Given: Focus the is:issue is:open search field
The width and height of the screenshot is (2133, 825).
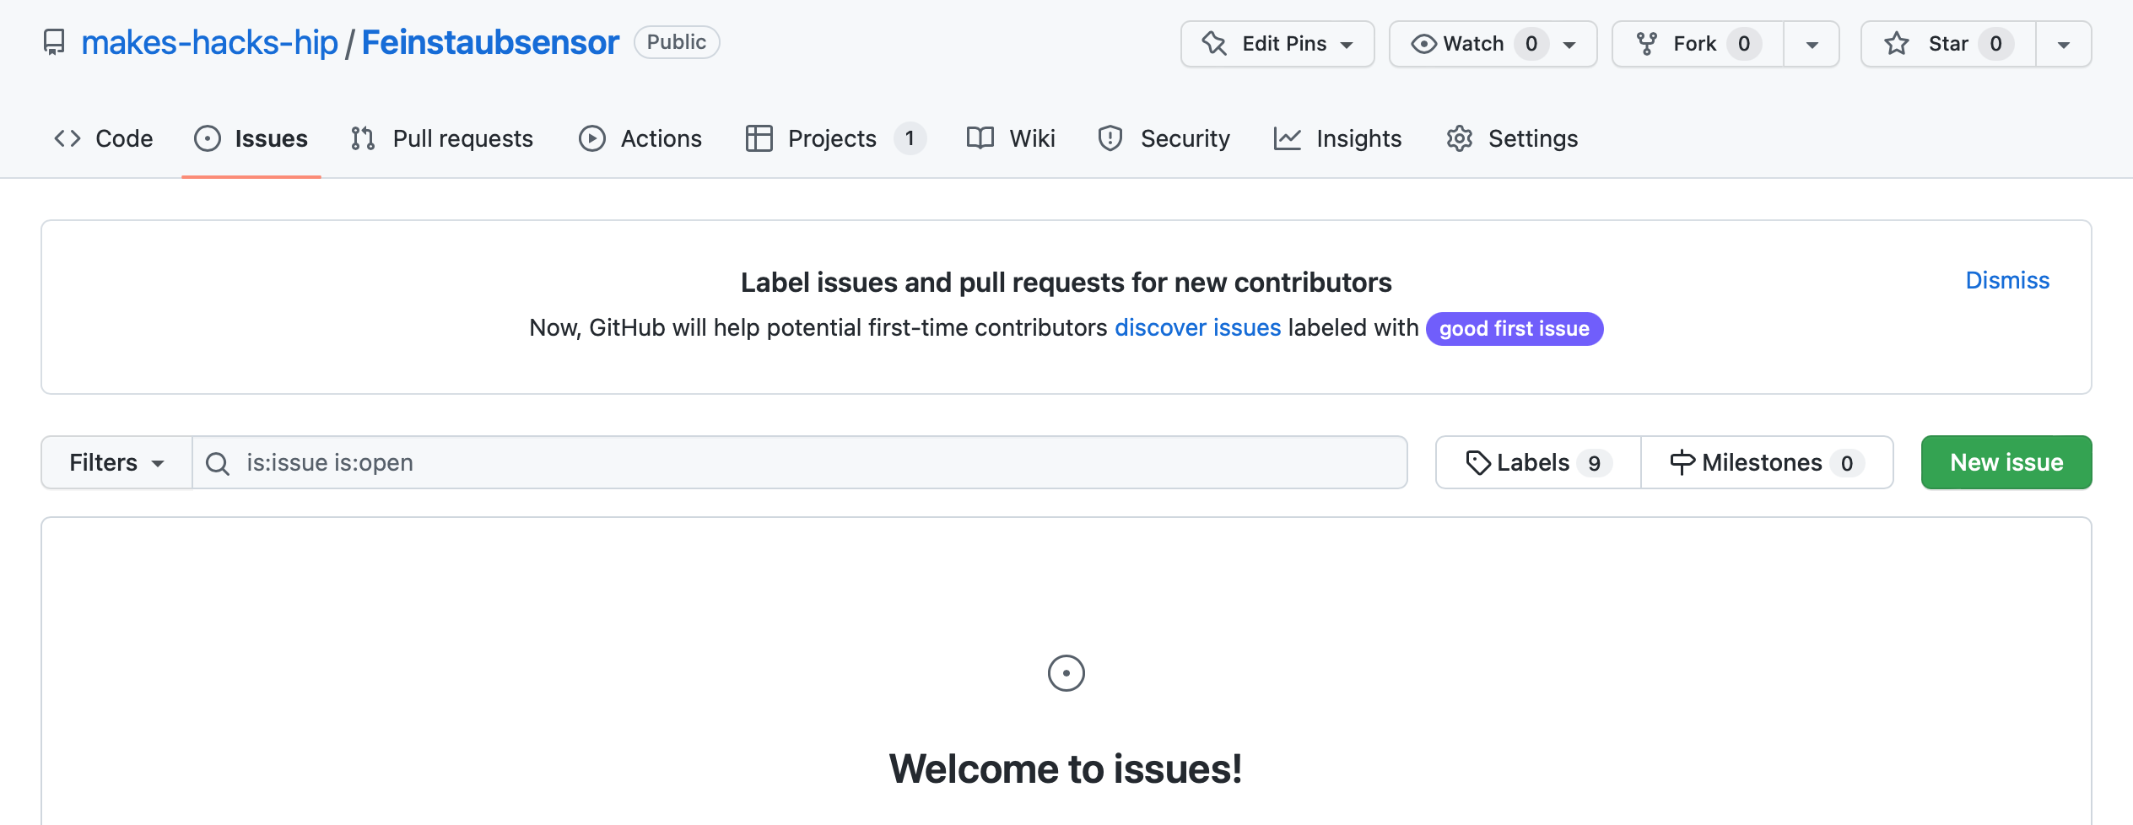Looking at the screenshot, I should pyautogui.click(x=800, y=462).
